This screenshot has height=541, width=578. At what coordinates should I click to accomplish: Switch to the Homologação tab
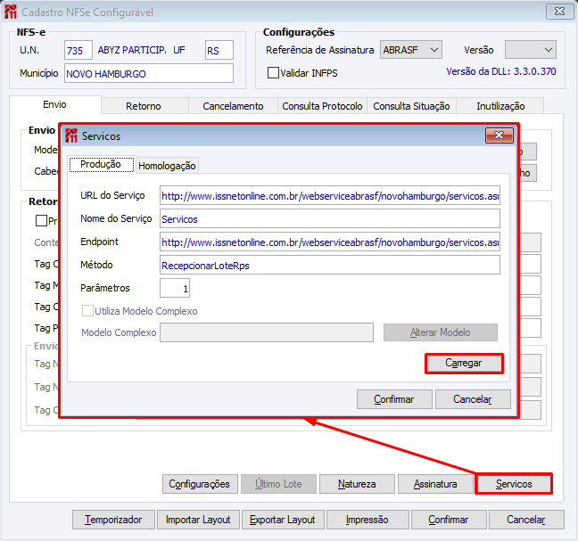tap(167, 166)
